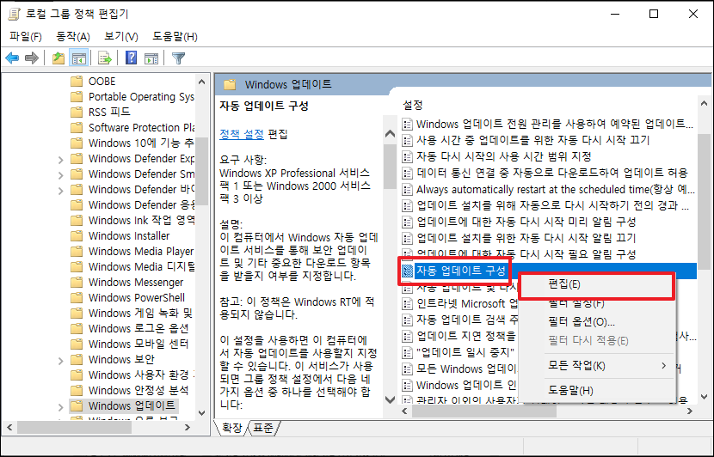Click the policy icon beside 자동 다시 시작의 사용 시간 범위 지정

408,157
